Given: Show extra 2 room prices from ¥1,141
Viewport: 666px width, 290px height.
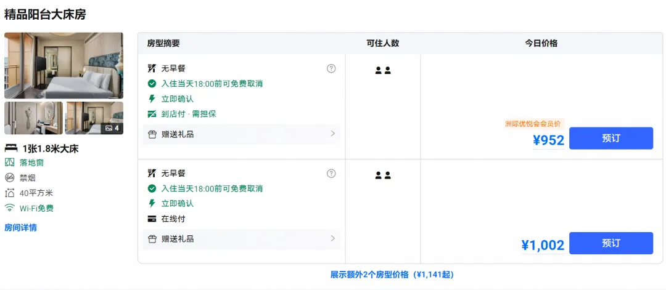Looking at the screenshot, I should pyautogui.click(x=392, y=275).
